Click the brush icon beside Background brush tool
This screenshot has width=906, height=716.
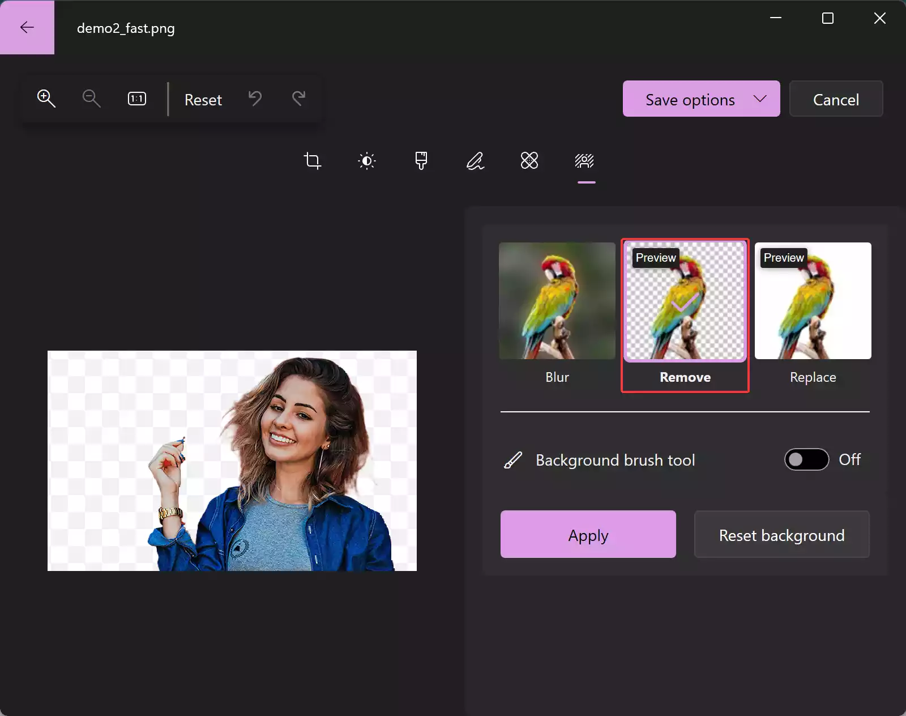[513, 460]
